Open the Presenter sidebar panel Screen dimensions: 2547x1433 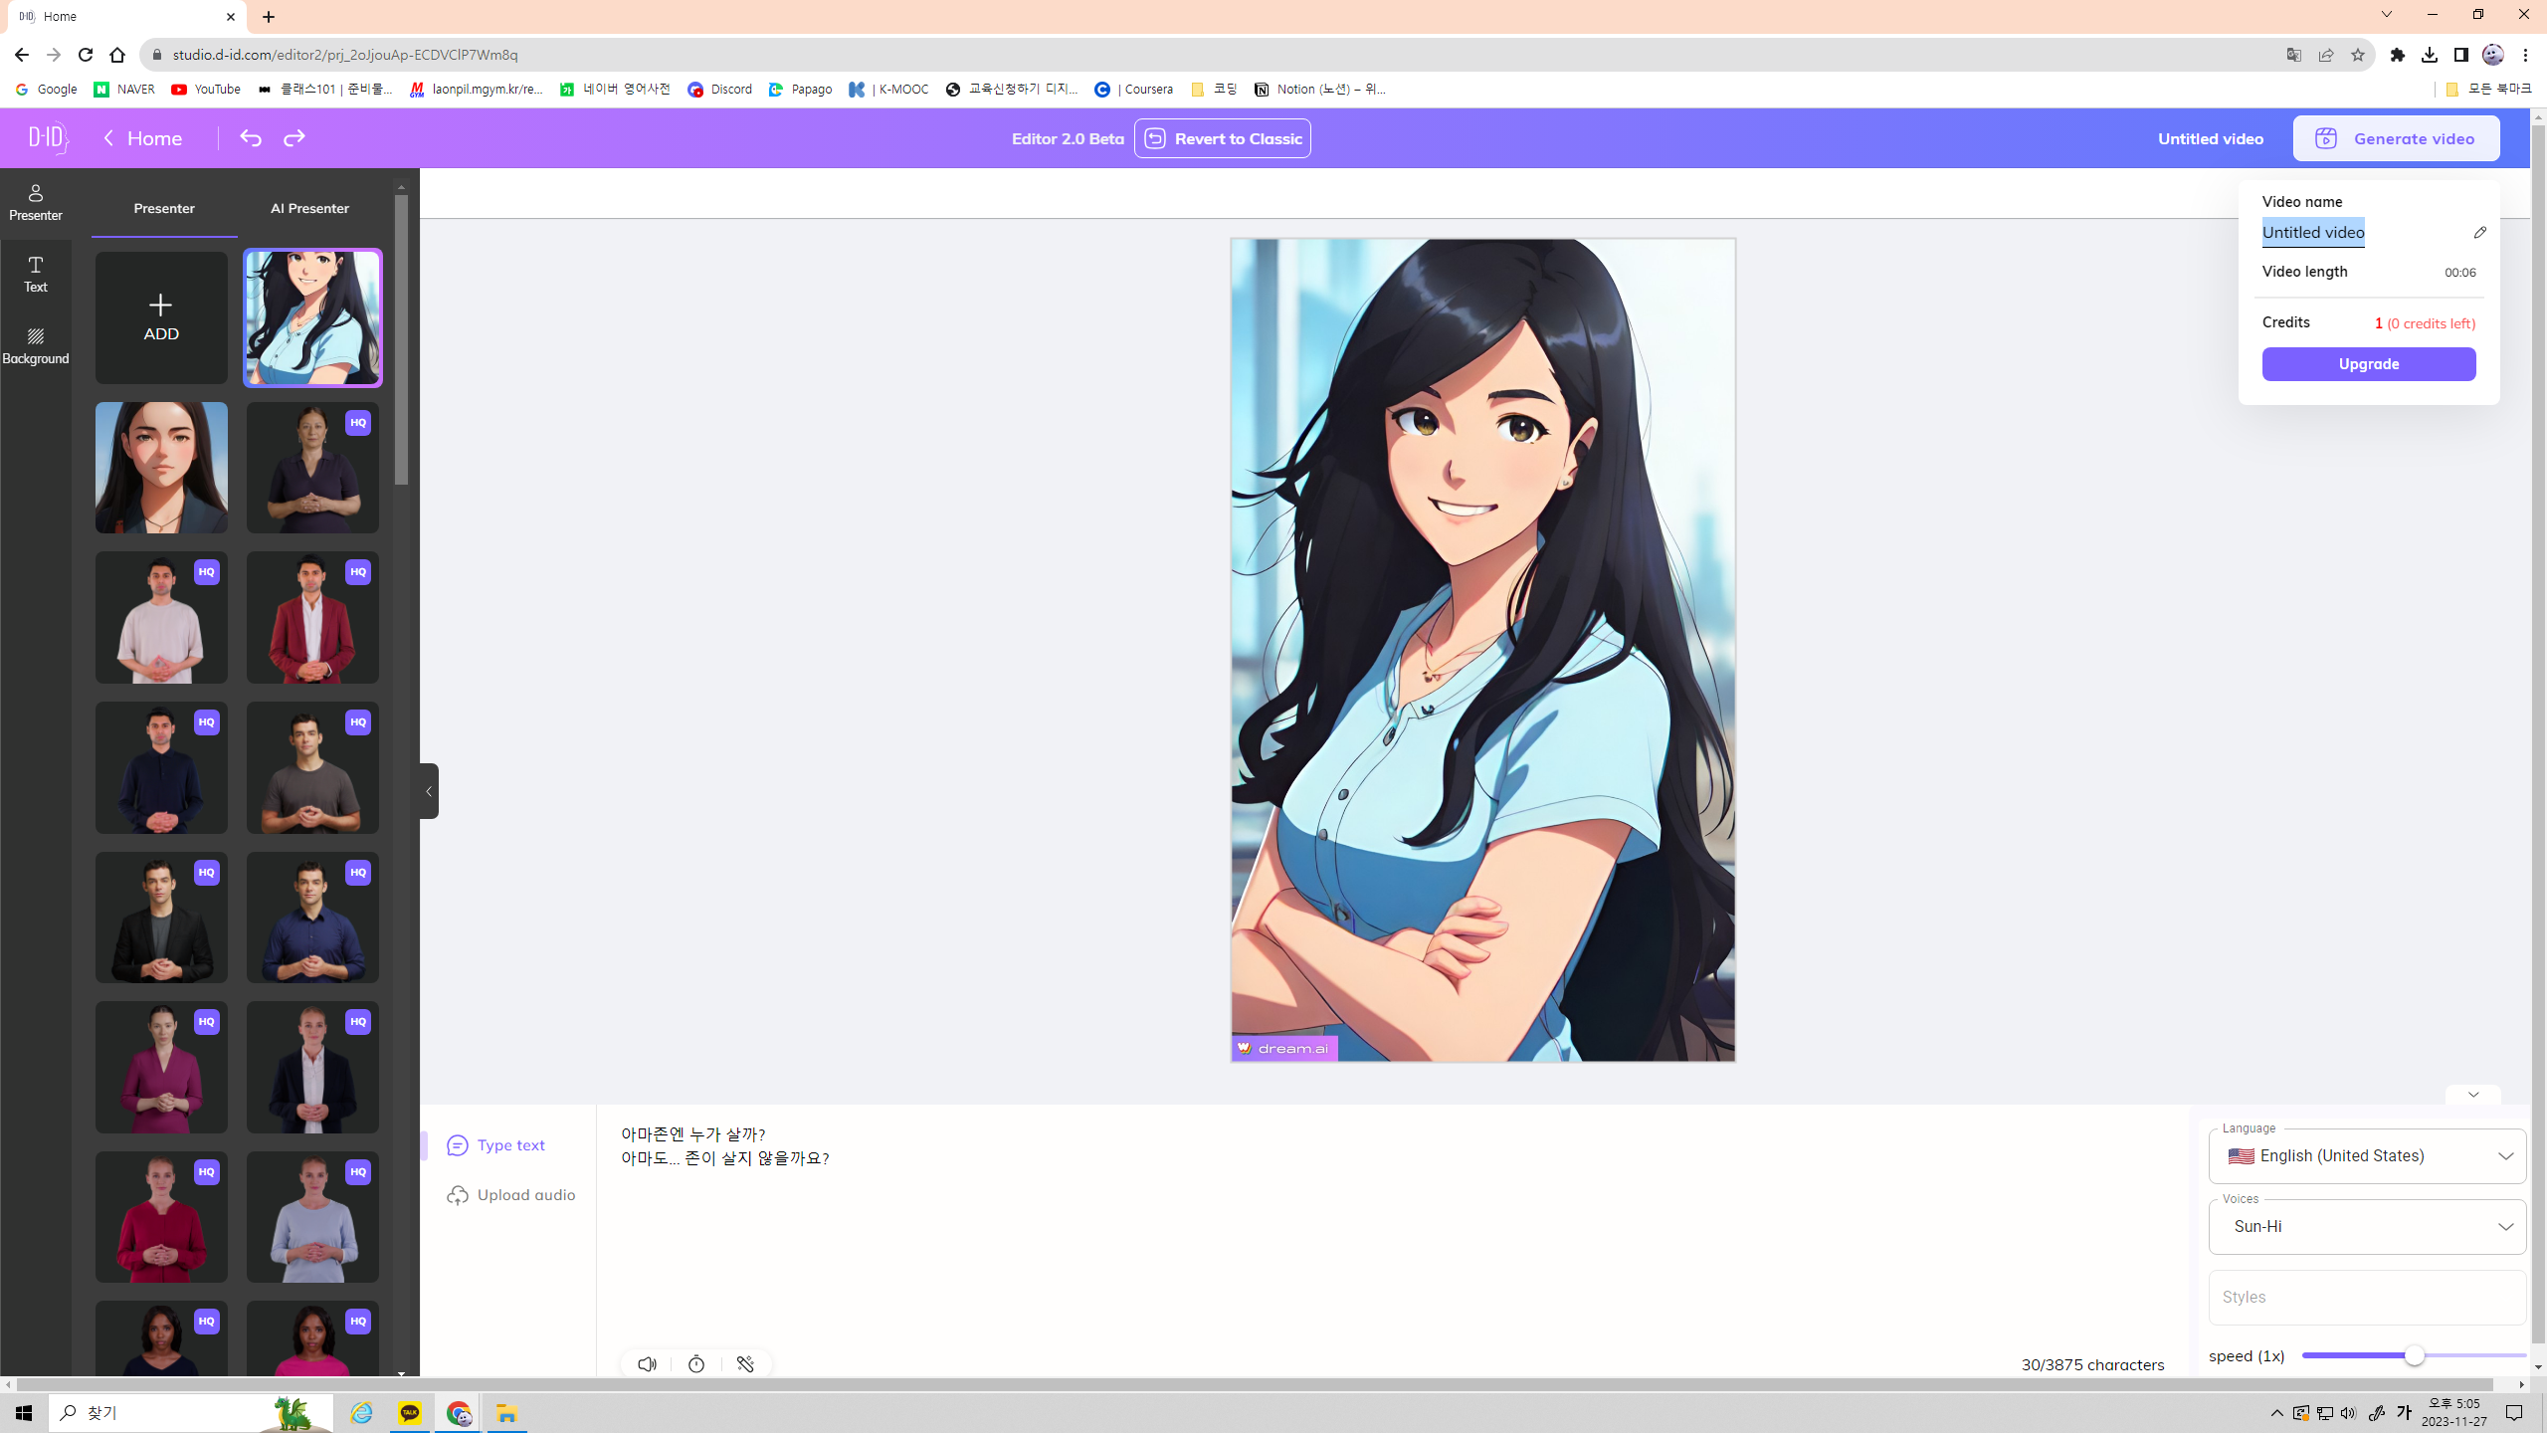tap(36, 203)
